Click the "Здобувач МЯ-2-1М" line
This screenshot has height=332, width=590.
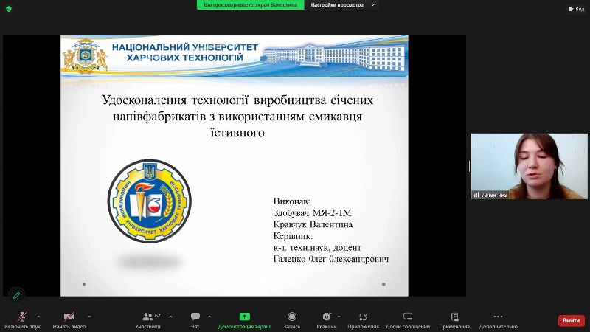pyautogui.click(x=312, y=213)
